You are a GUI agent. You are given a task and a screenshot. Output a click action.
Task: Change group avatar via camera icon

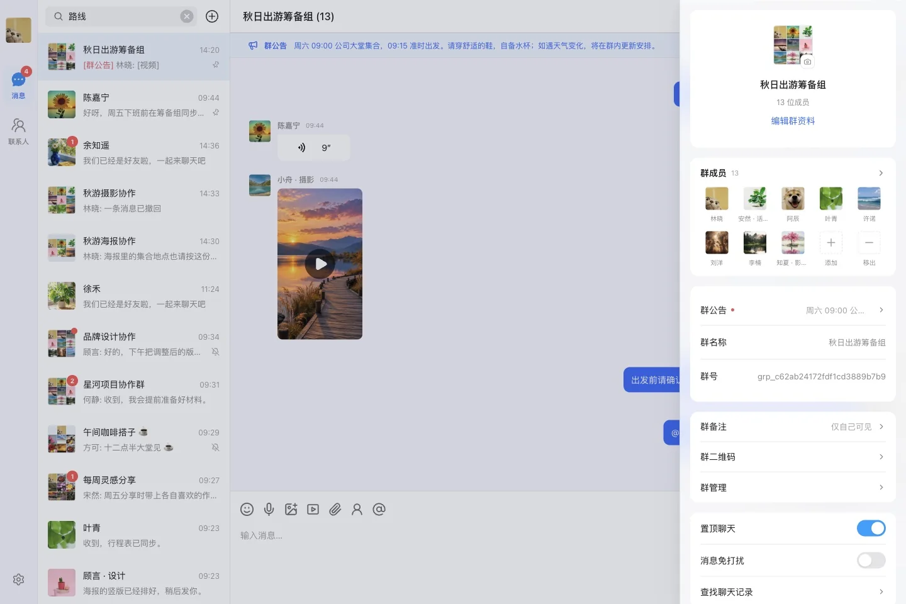coord(807,62)
